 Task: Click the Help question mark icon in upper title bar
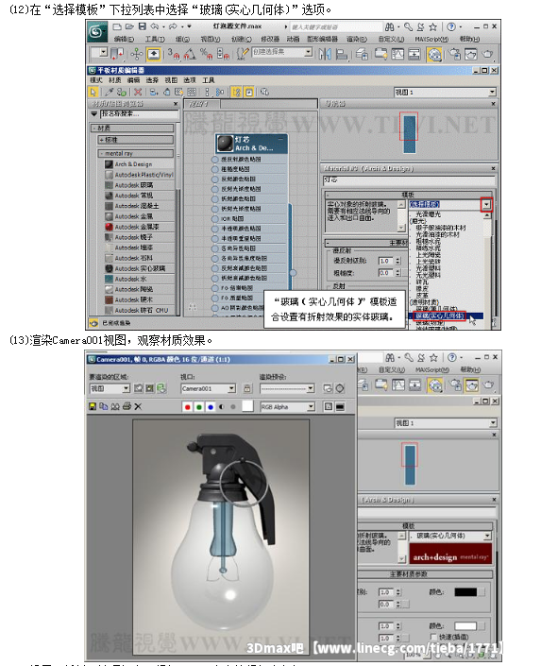click(x=451, y=26)
